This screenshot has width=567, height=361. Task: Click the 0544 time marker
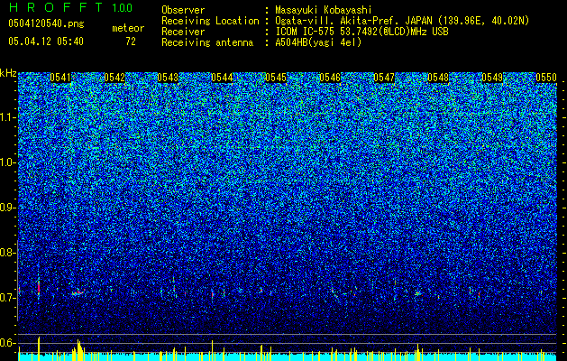coord(222,78)
